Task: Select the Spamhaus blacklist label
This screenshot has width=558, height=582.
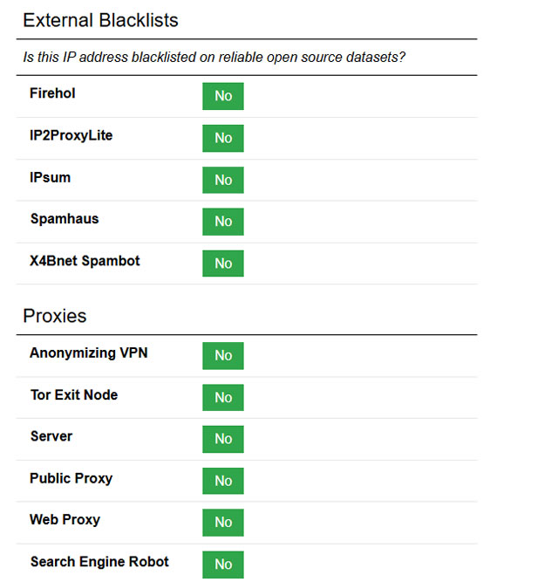Action: coord(64,219)
